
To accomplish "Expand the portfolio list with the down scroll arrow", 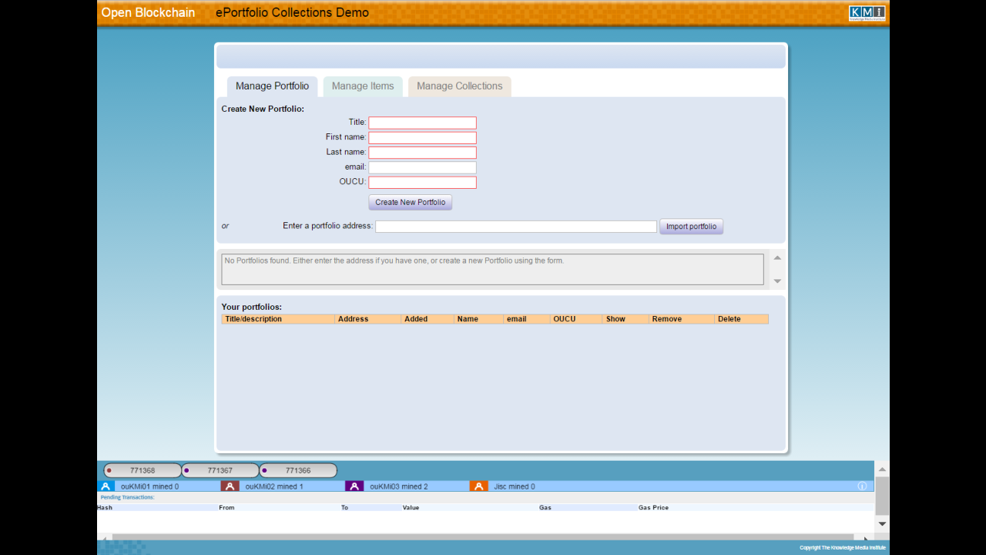I will (x=776, y=280).
